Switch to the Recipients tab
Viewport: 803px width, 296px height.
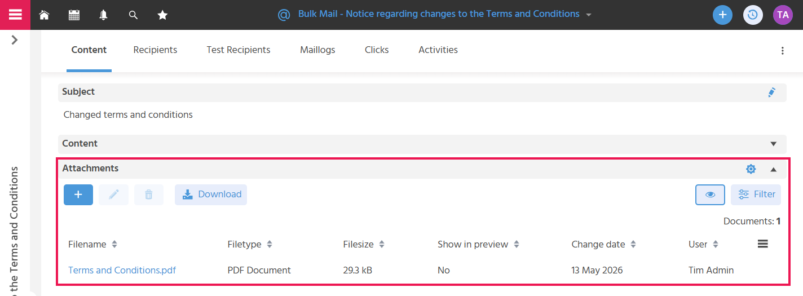point(155,50)
